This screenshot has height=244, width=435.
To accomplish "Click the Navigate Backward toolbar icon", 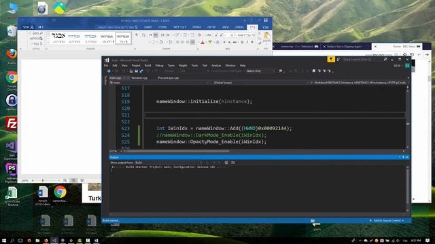I will coord(109,71).
